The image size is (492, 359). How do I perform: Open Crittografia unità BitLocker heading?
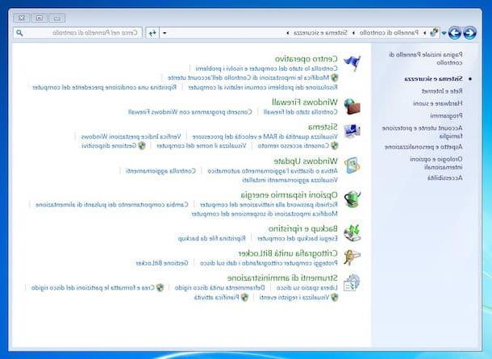288,253
